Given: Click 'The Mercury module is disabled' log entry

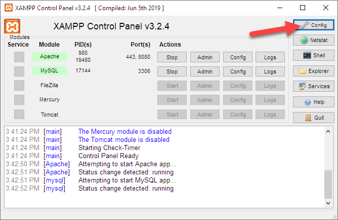Looking at the screenshot, I should [x=125, y=131].
